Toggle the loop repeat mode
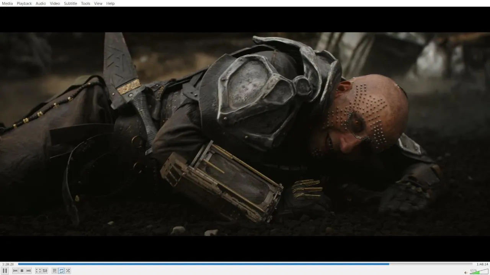490x275 pixels. click(61, 271)
